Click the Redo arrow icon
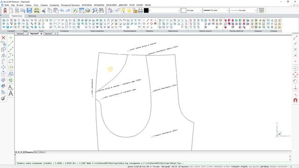 (x=68, y=10)
